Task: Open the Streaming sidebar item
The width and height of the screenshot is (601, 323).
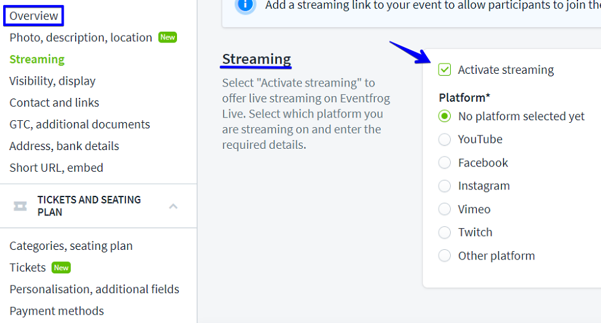Action: pyautogui.click(x=37, y=59)
